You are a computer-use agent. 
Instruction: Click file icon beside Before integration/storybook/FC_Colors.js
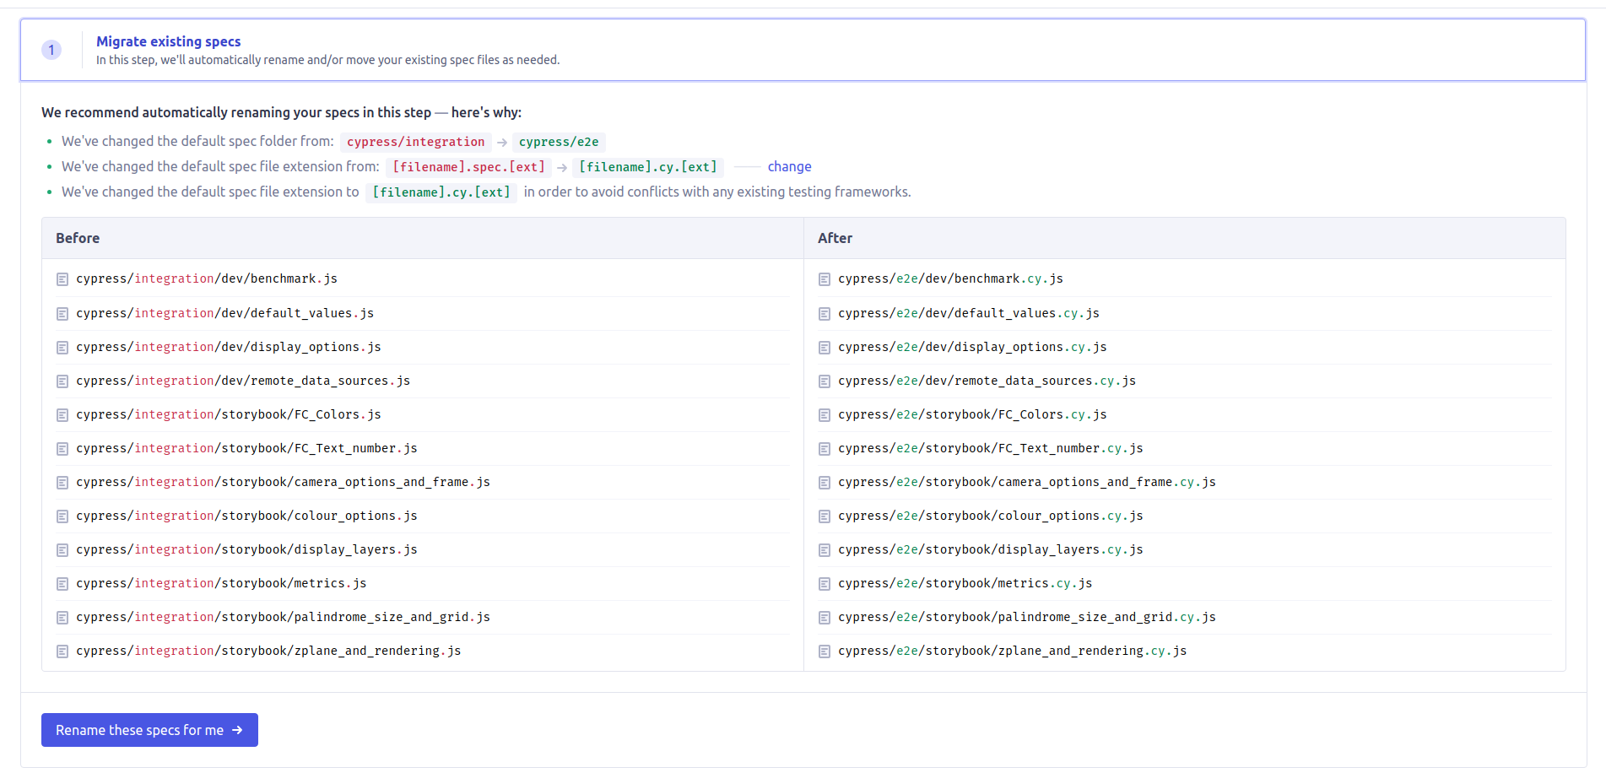tap(62, 415)
